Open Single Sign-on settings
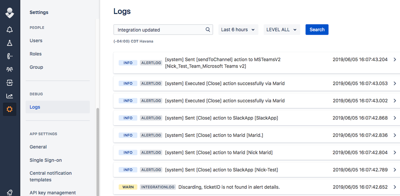This screenshot has width=400, height=196. tap(46, 160)
